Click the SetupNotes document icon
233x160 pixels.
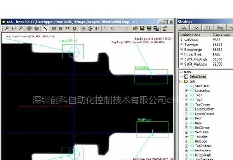(186, 77)
